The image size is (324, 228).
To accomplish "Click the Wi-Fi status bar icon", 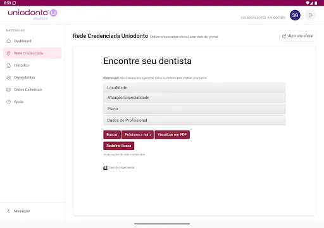I will (x=308, y=3).
